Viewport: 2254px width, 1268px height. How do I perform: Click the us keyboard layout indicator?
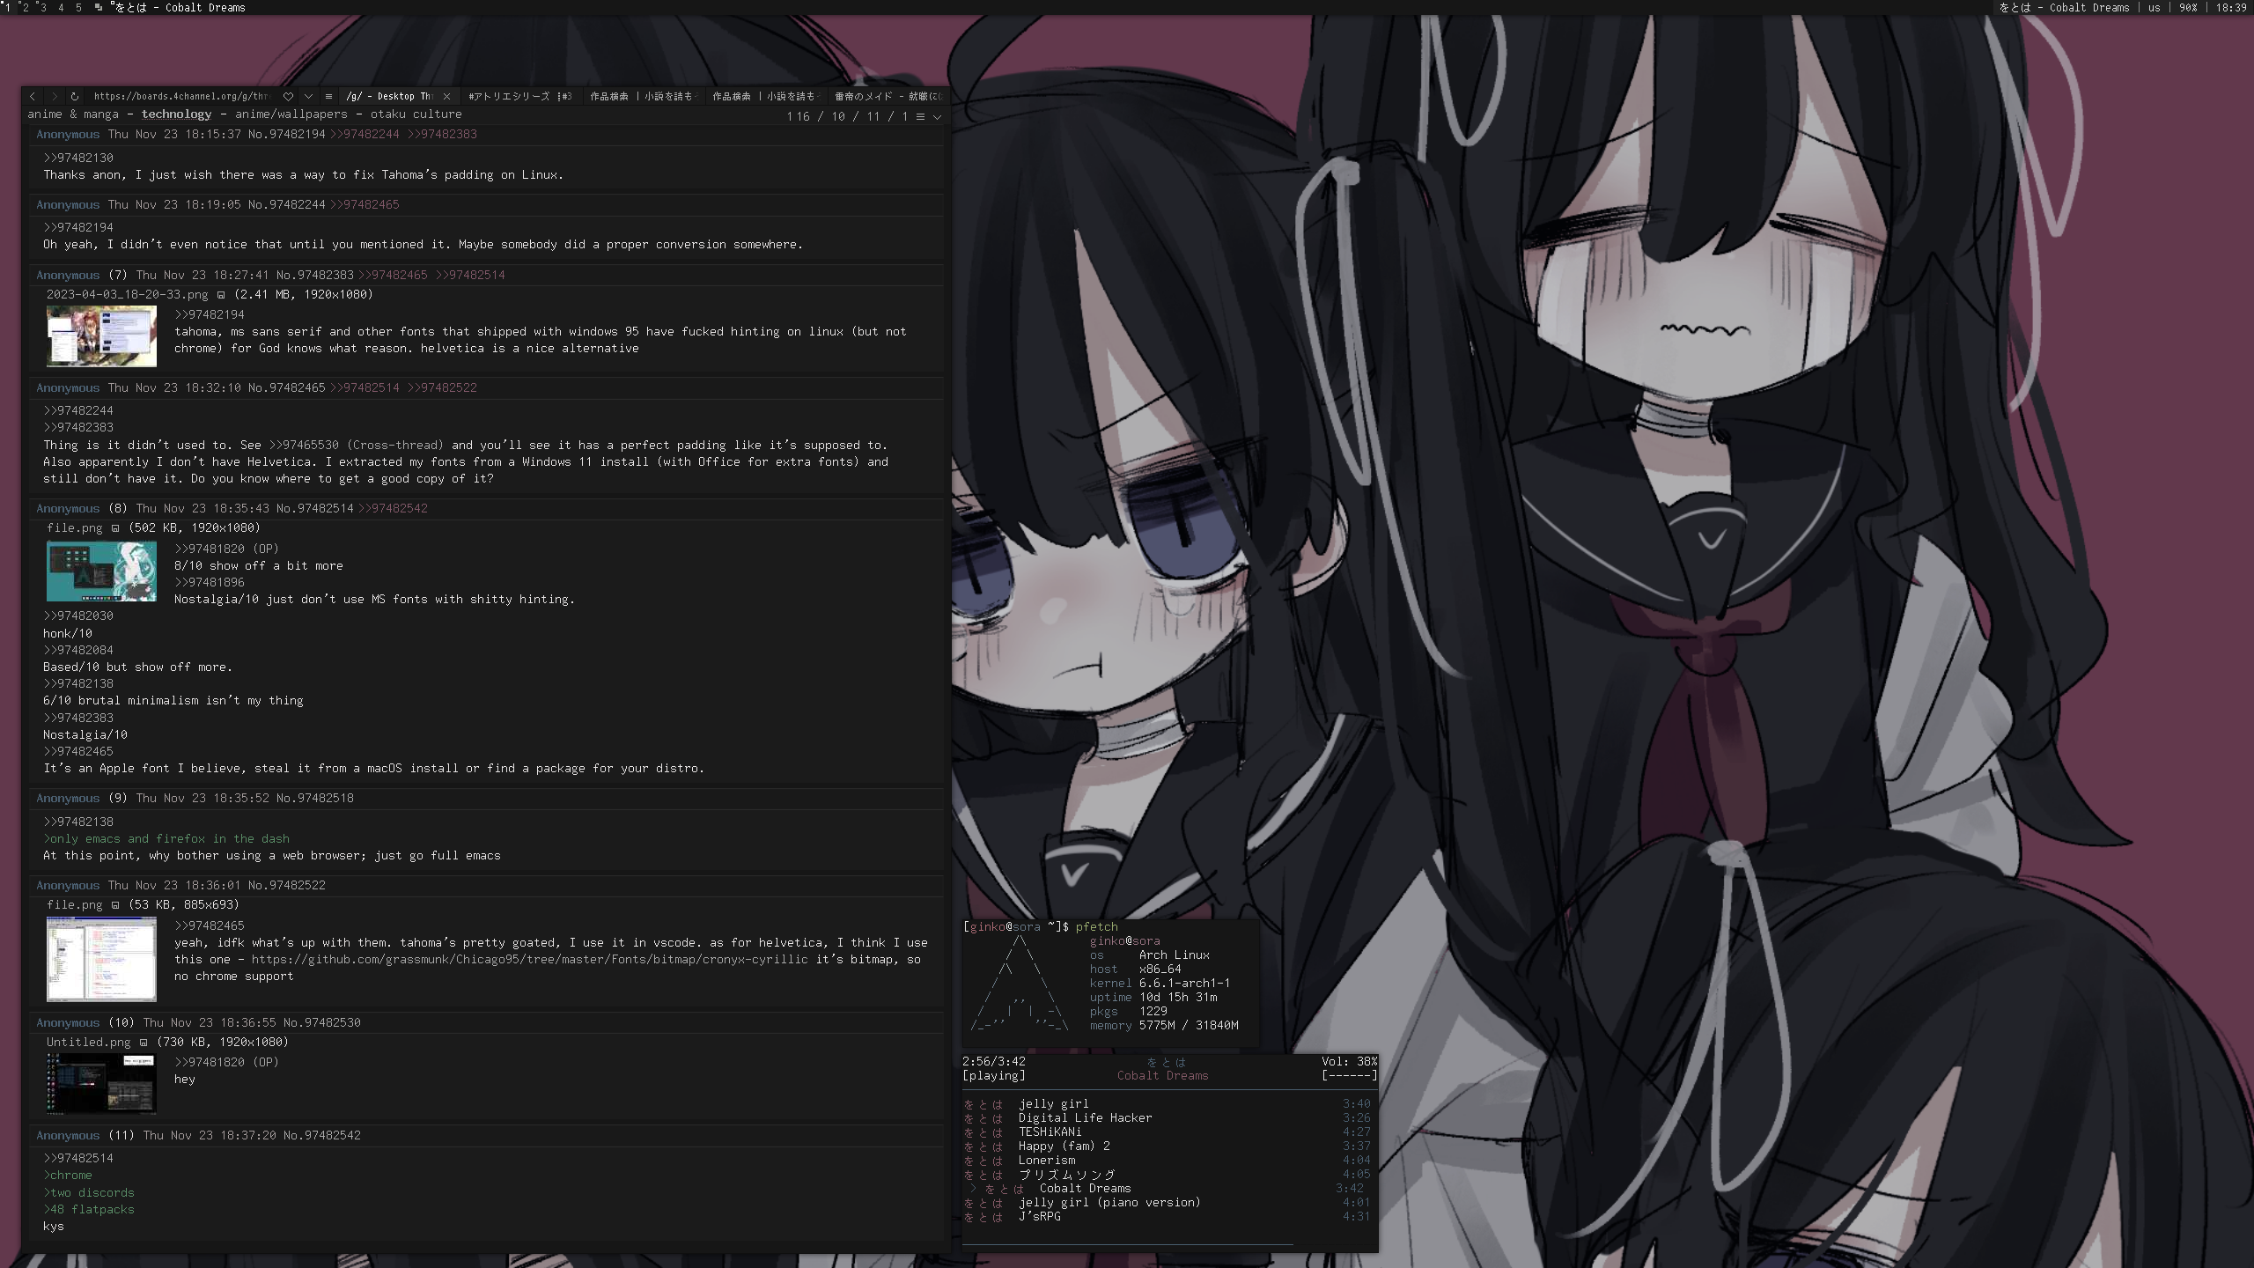click(x=2154, y=7)
